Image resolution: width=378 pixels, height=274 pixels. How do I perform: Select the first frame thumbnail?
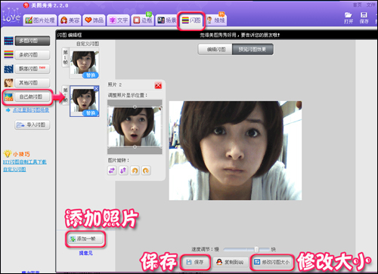(84, 63)
